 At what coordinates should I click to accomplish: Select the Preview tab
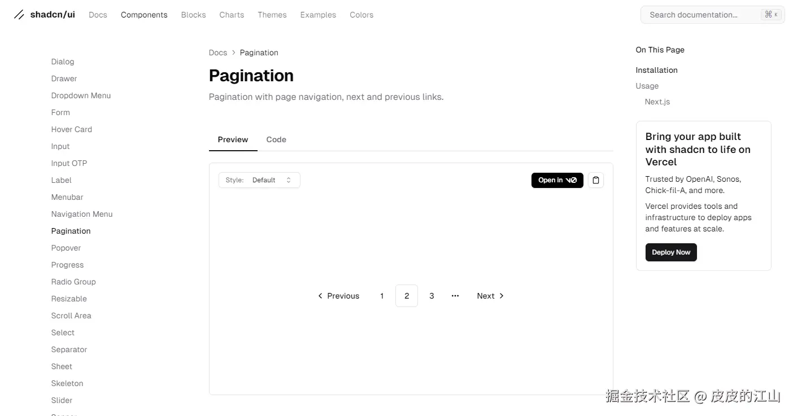(x=233, y=139)
